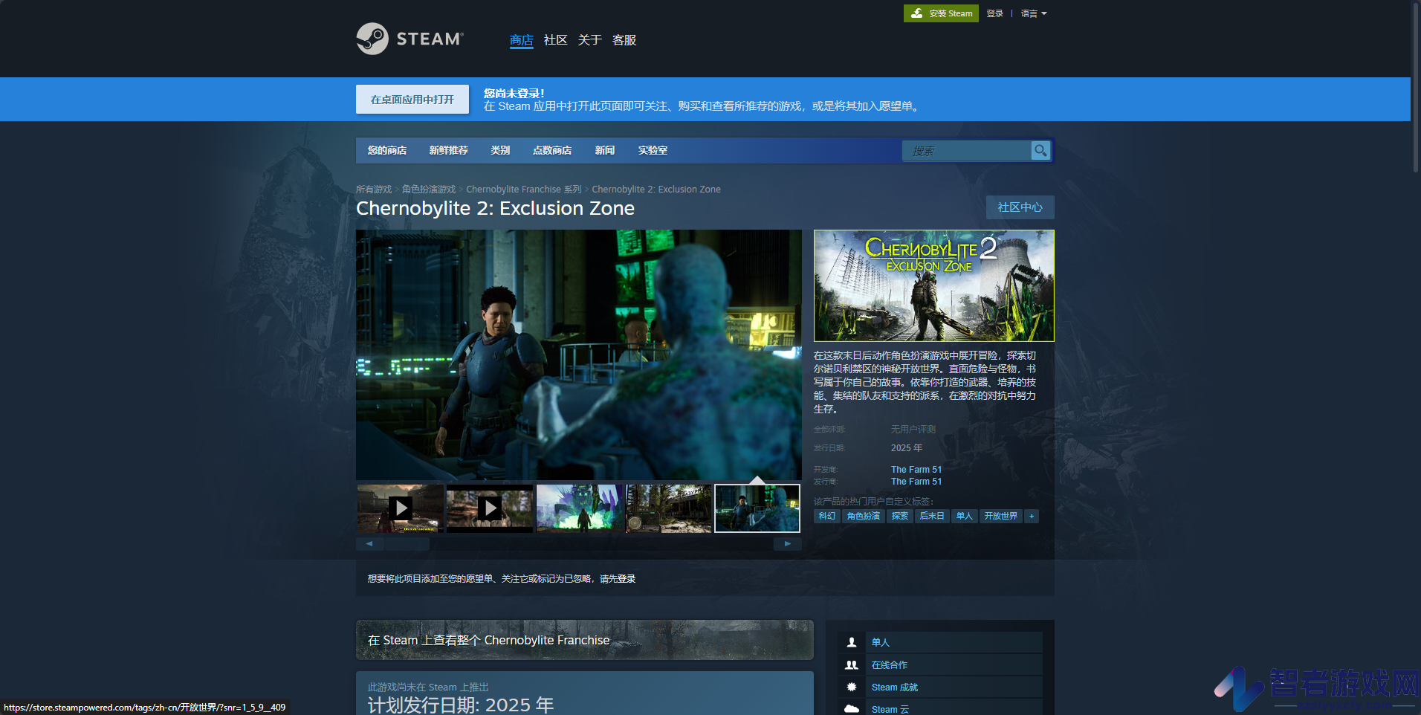Click the 单人 feature link

[881, 642]
